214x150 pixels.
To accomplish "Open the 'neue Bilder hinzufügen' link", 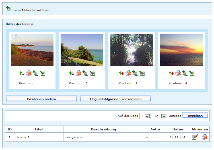I will pos(31,11).
